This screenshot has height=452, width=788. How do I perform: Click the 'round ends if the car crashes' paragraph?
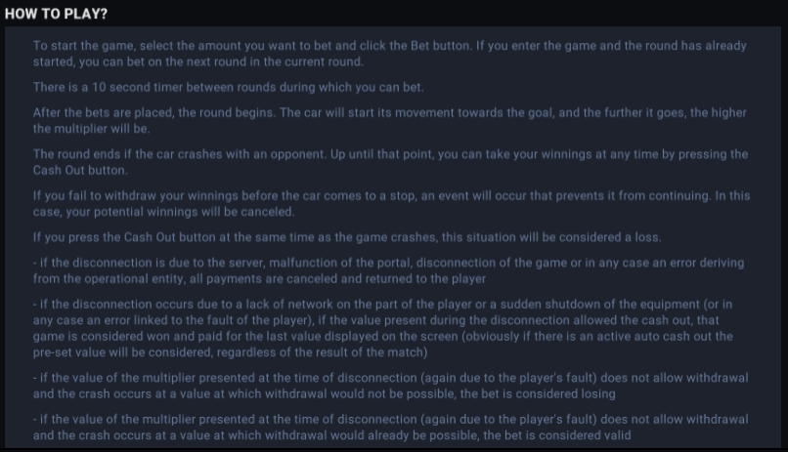pos(390,162)
